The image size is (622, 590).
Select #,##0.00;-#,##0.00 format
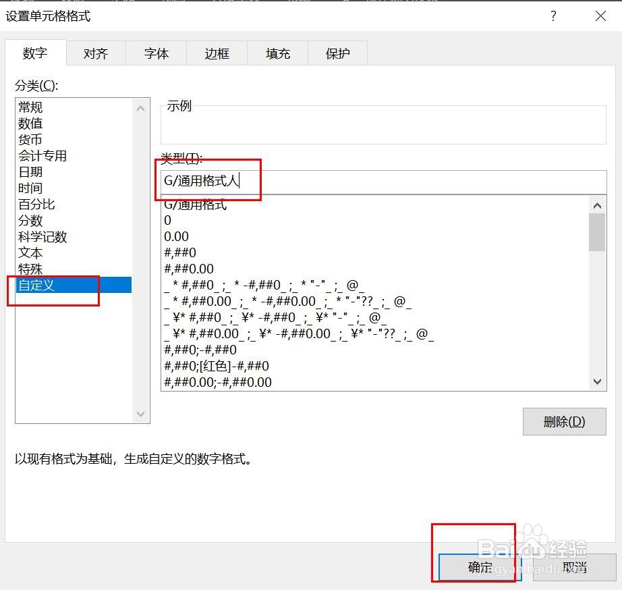tap(375, 382)
